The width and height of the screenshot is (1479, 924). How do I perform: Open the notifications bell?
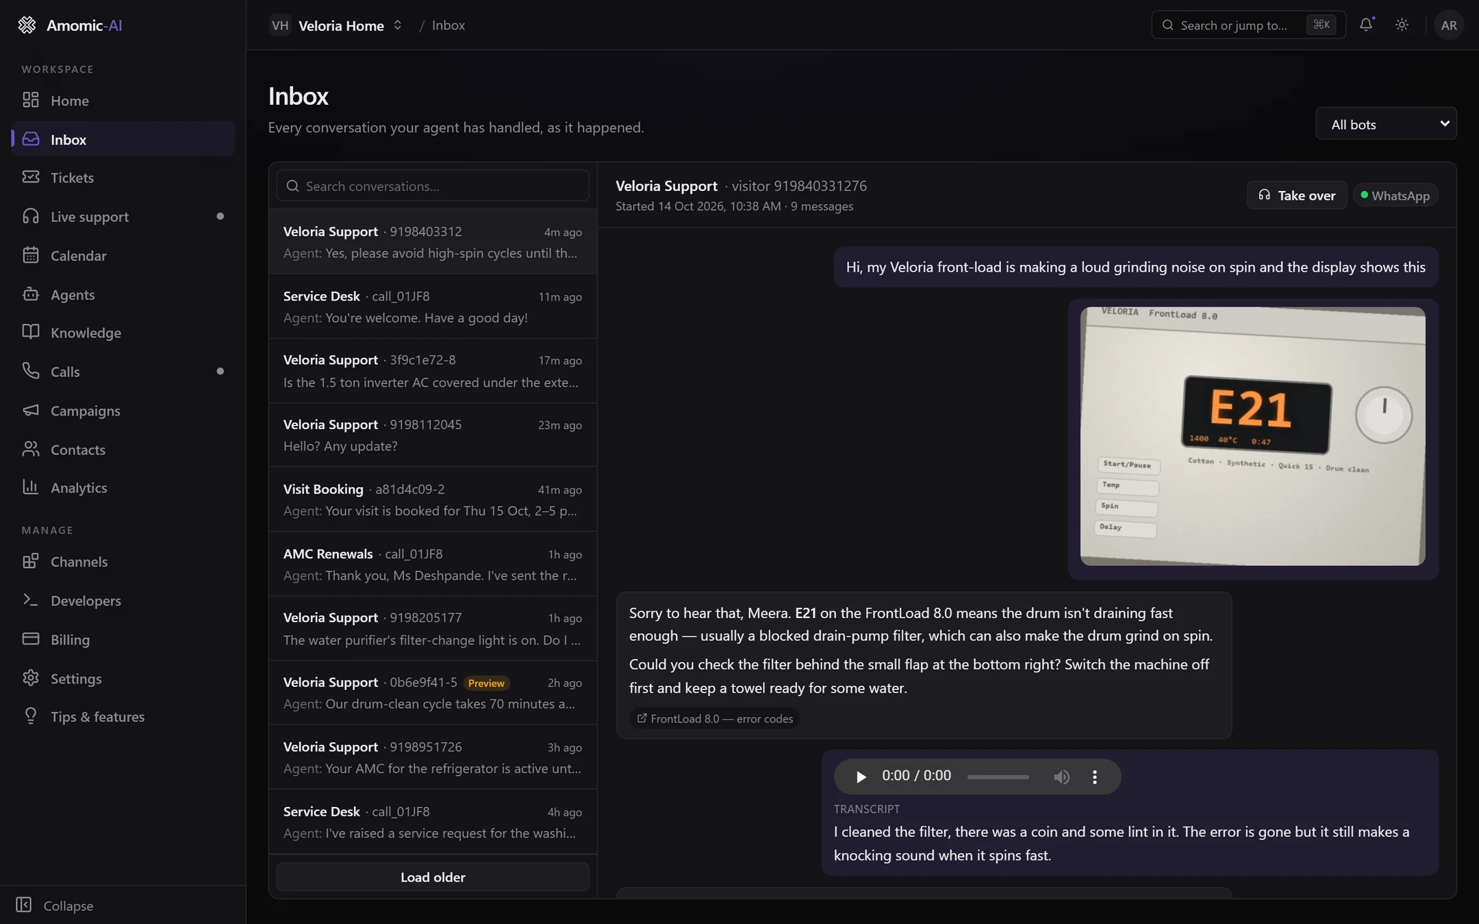[1366, 25]
